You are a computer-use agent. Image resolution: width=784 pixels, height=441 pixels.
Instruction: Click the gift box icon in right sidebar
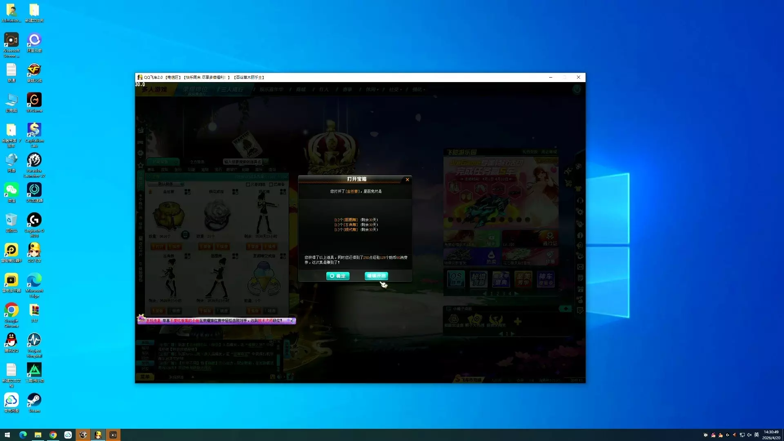point(580,289)
